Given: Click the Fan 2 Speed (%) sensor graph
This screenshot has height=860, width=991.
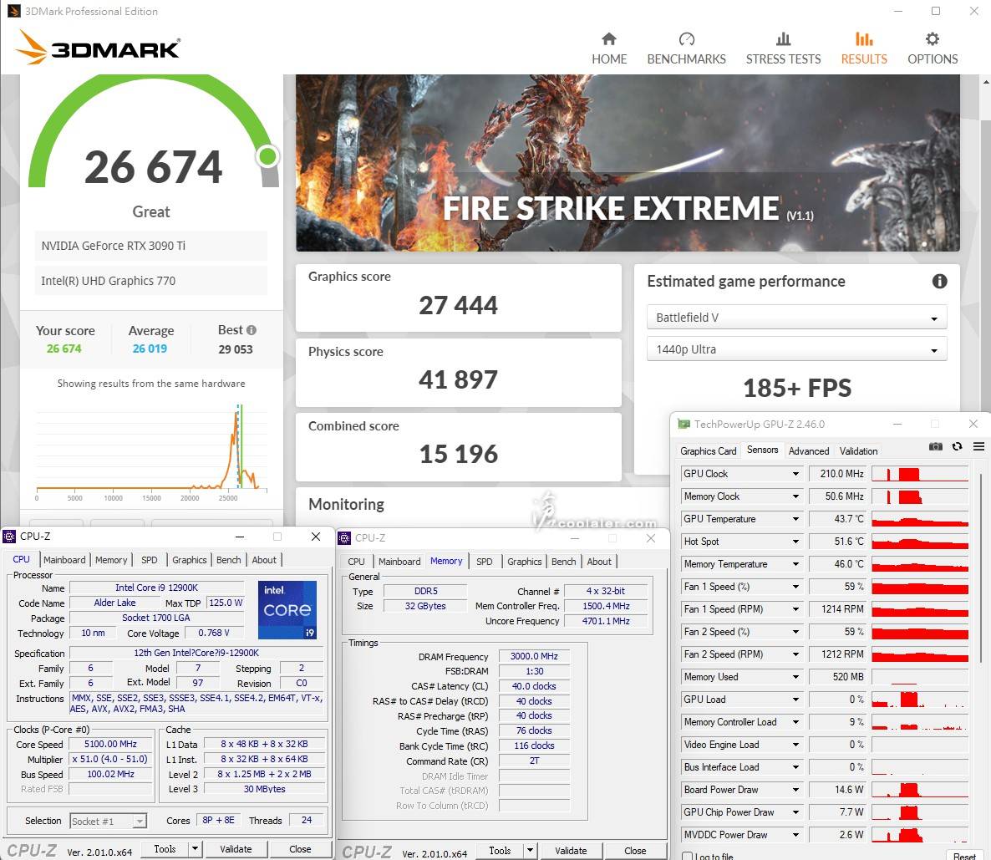Looking at the screenshot, I should click(920, 632).
